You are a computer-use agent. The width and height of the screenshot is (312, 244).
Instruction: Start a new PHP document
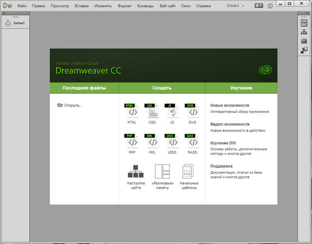click(x=132, y=142)
